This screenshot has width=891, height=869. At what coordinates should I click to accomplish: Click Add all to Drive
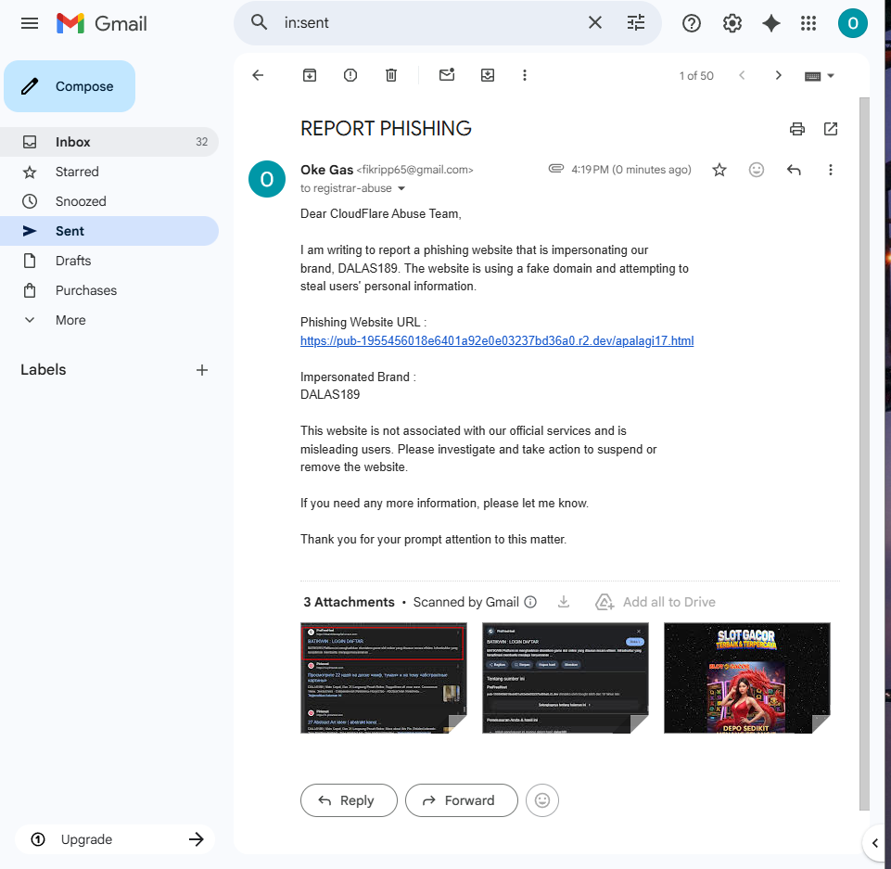(656, 602)
